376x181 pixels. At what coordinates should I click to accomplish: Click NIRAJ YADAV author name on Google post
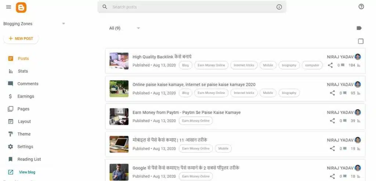click(340, 168)
